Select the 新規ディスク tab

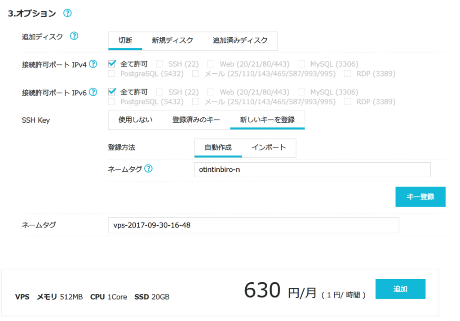click(x=172, y=40)
